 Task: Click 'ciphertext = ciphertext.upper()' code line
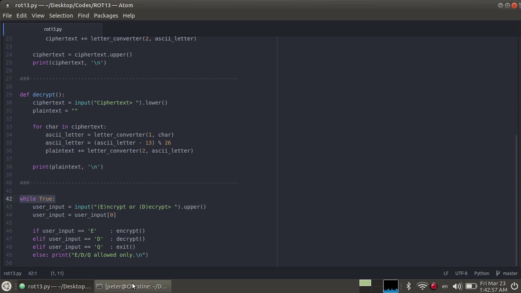tap(82, 55)
